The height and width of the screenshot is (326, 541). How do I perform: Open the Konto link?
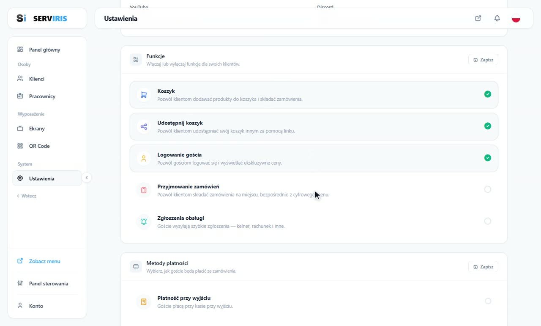[36, 306]
